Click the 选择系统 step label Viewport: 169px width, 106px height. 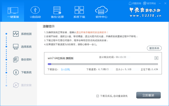[26, 47]
